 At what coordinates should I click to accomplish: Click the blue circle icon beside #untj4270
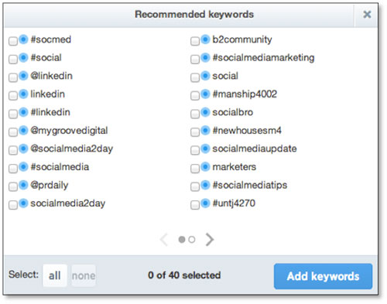coord(205,203)
